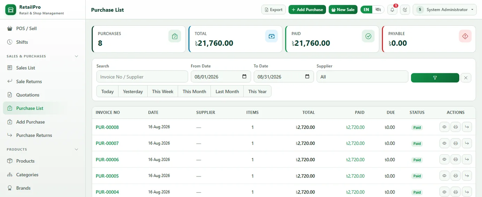Click the To Date field
The width and height of the screenshot is (482, 197).
click(x=283, y=77)
